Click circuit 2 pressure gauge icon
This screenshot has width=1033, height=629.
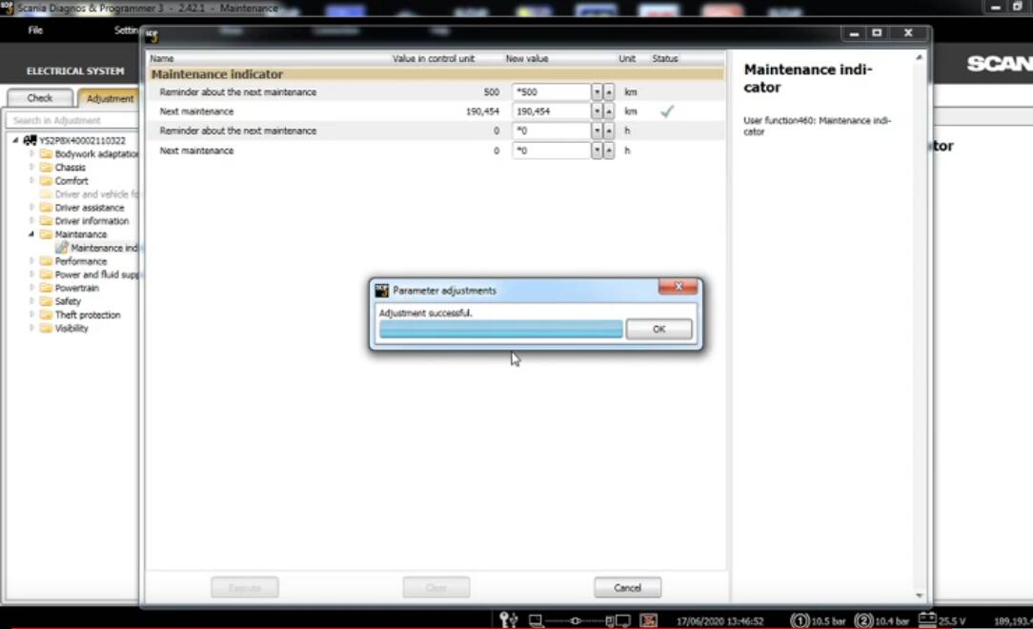(863, 620)
